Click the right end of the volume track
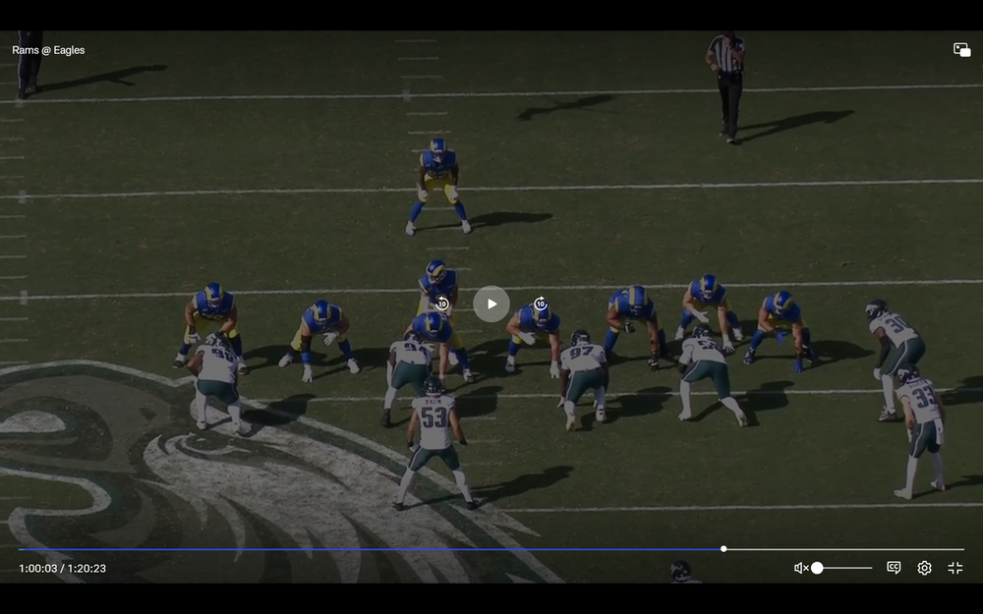983x614 pixels. click(x=871, y=568)
